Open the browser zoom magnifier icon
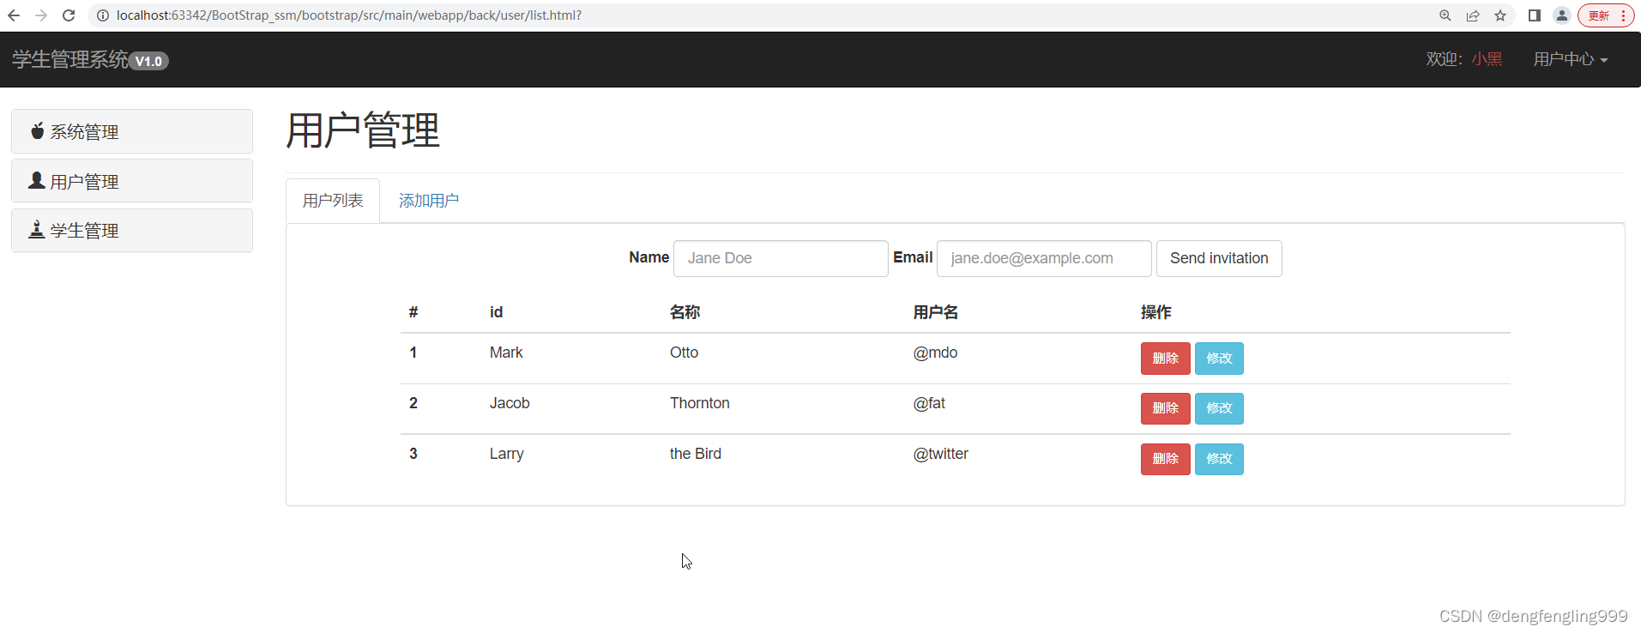Image resolution: width=1641 pixels, height=633 pixels. (x=1445, y=15)
